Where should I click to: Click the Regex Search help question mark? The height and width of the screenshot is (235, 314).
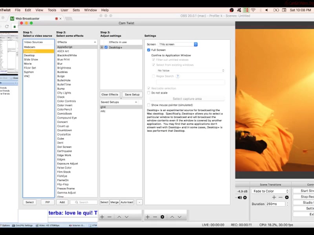(x=178, y=76)
